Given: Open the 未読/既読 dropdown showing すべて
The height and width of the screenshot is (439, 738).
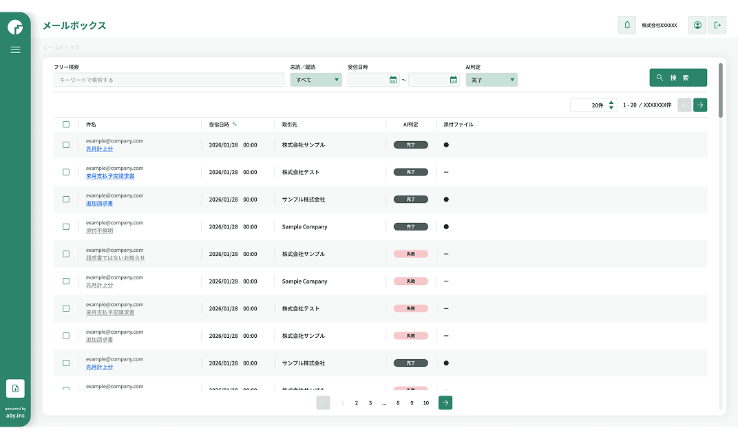Looking at the screenshot, I should pyautogui.click(x=316, y=80).
